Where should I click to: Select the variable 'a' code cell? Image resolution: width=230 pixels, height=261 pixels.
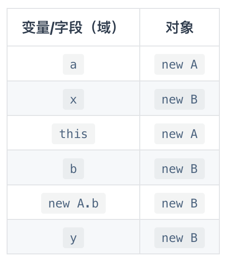click(73, 65)
